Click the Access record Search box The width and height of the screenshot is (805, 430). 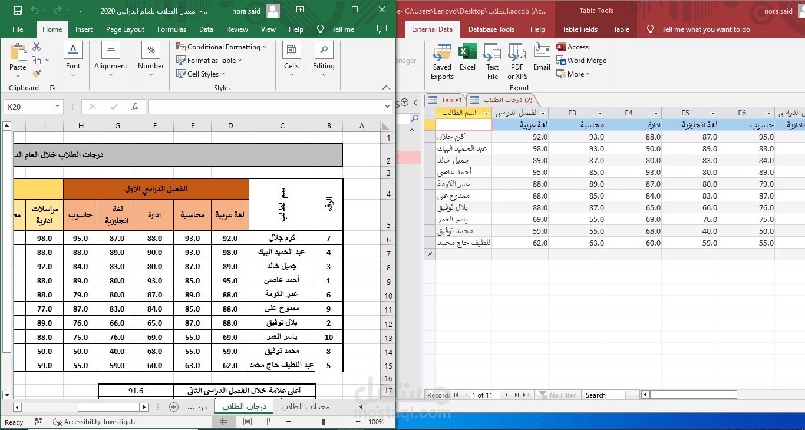(x=605, y=395)
